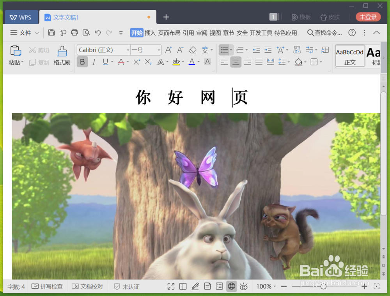Screen dimensions: 390x296
Task: Open the font size dropdown
Action: tap(159, 50)
